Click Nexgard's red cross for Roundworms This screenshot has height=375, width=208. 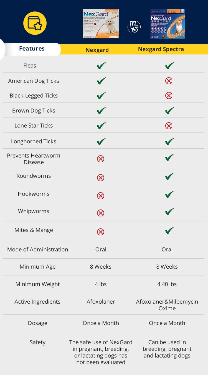click(x=100, y=177)
